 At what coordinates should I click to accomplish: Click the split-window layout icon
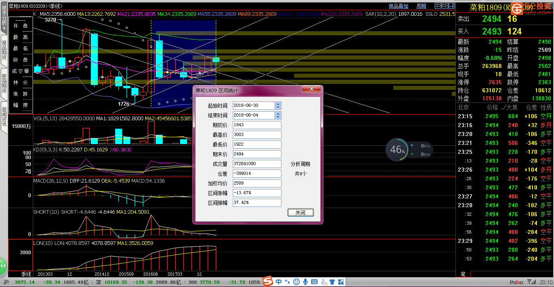(x=451, y=6)
